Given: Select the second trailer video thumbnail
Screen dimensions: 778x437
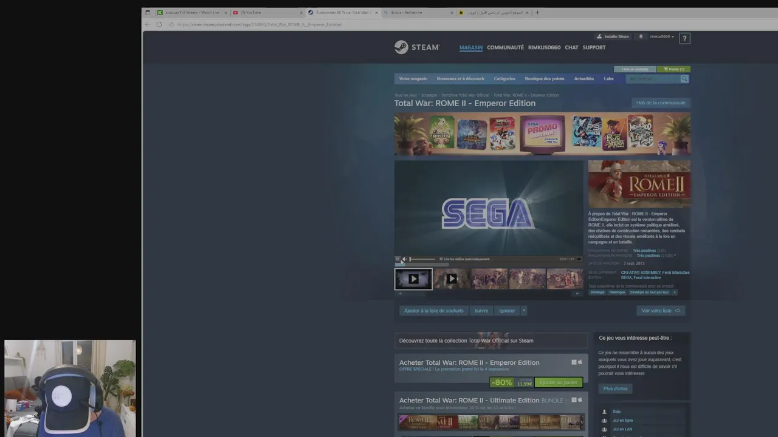Looking at the screenshot, I should pyautogui.click(x=452, y=279).
